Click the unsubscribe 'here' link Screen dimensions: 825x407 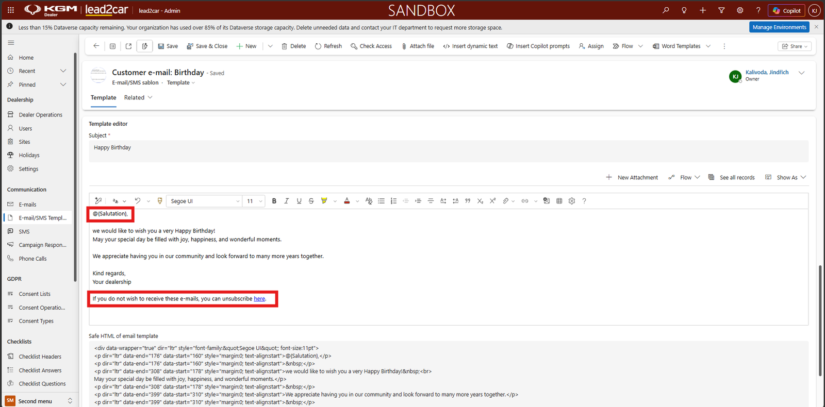(x=259, y=299)
